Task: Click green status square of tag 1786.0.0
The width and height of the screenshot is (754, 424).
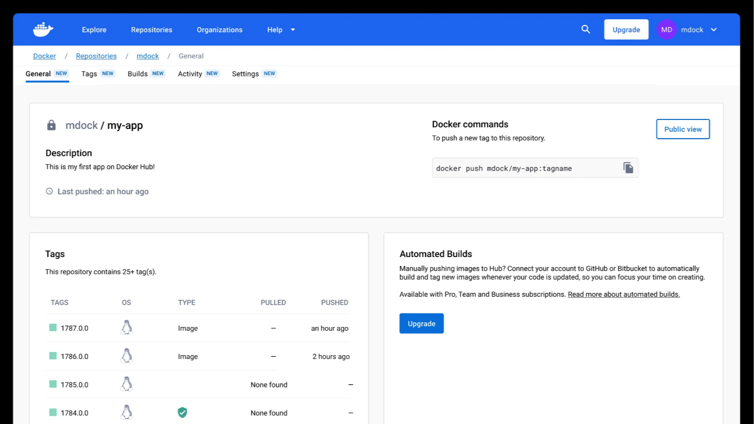Action: (53, 356)
